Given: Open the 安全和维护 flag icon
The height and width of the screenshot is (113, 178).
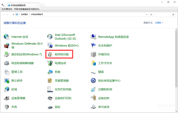Looking at the screenshot, I should (93, 46).
